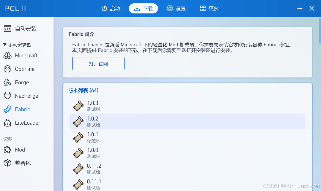Switch to the 更多 more tab

click(x=209, y=8)
